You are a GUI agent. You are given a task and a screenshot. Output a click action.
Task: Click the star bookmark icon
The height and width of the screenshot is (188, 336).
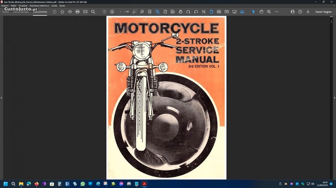(x=62, y=12)
